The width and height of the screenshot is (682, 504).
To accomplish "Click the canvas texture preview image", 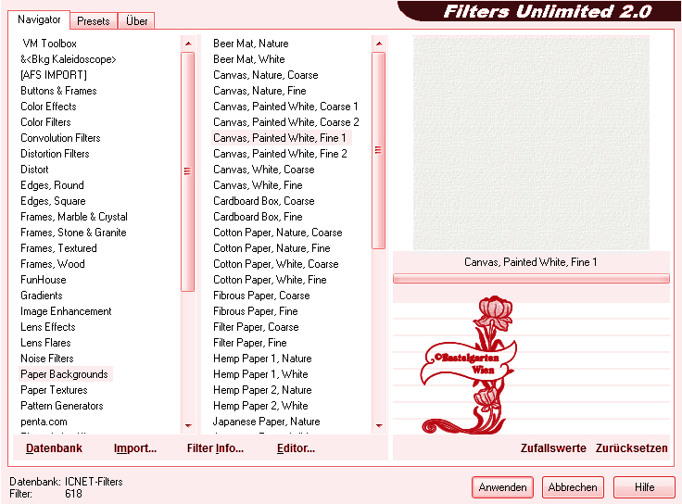I will pos(531,143).
